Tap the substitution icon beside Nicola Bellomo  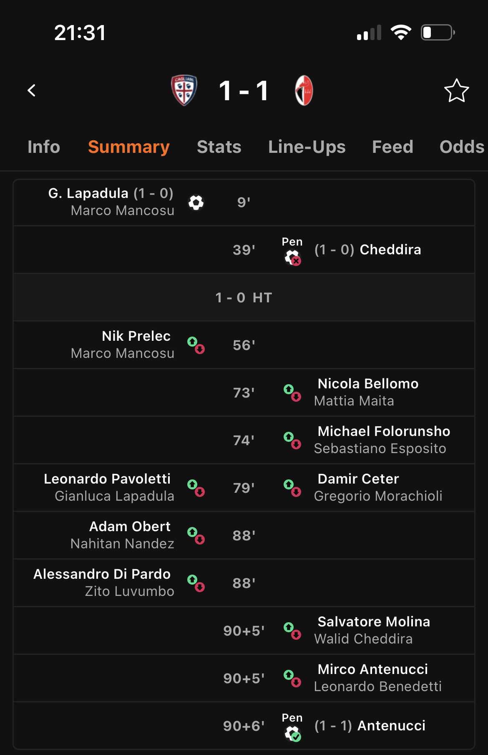point(292,393)
